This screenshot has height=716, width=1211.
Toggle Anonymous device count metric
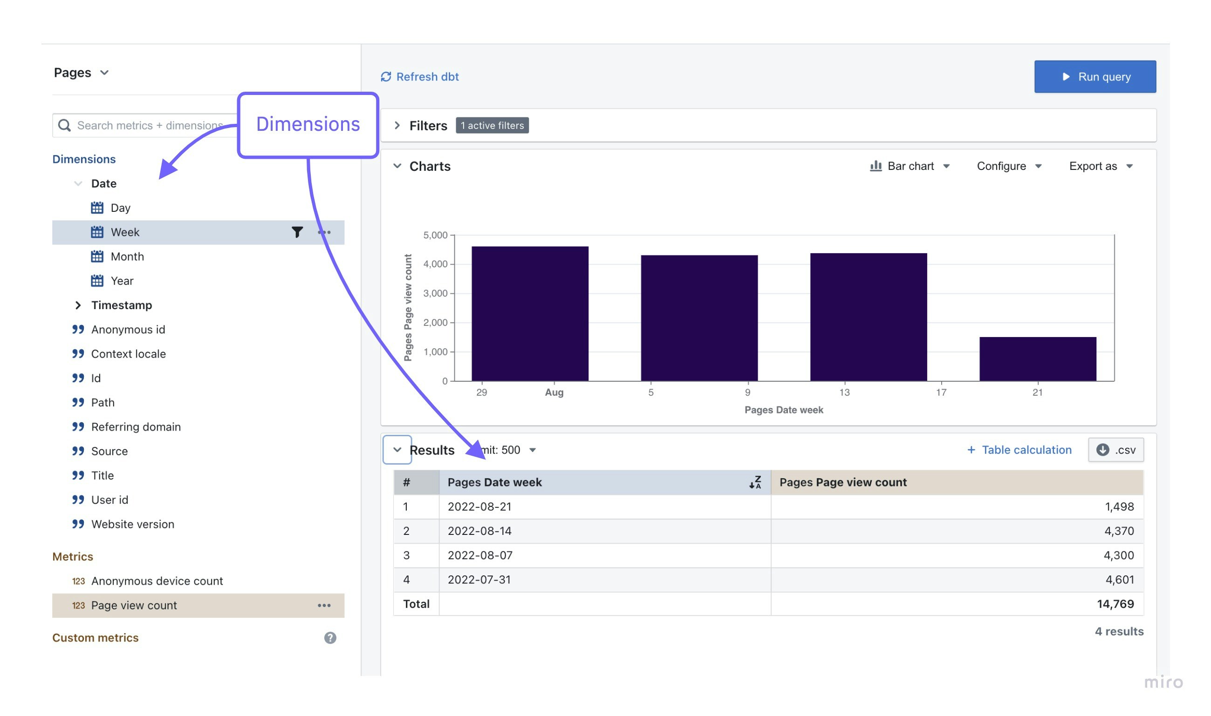pyautogui.click(x=157, y=581)
